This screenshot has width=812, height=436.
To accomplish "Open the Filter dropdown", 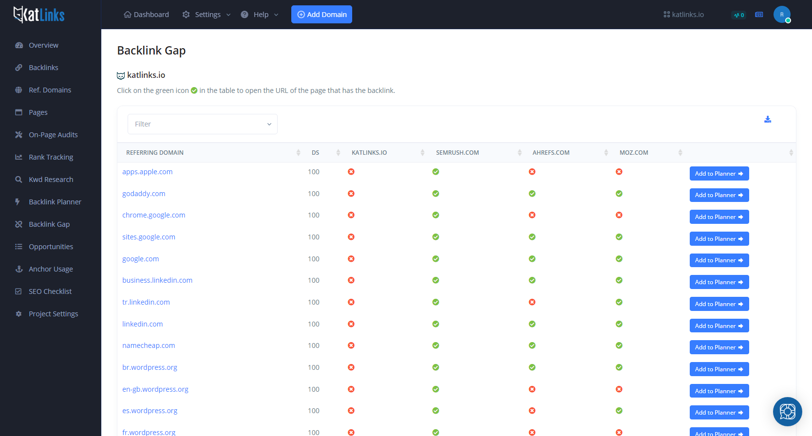I will pyautogui.click(x=202, y=124).
